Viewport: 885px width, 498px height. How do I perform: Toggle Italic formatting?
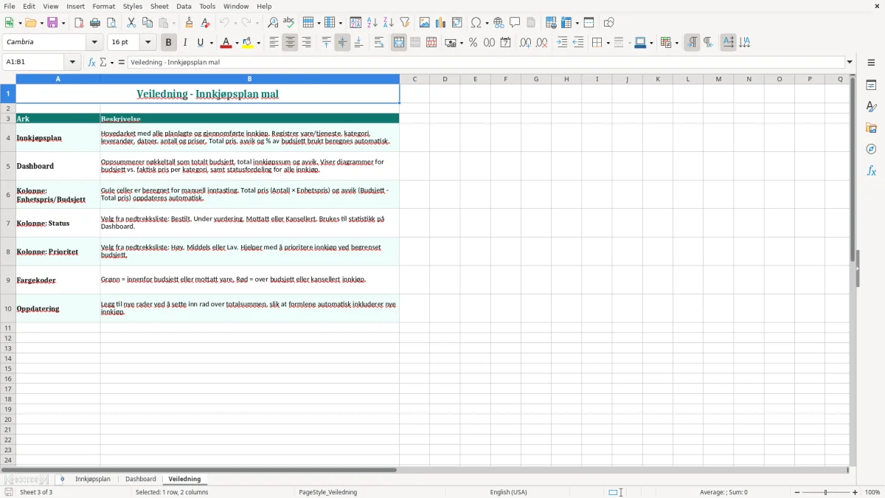[185, 43]
